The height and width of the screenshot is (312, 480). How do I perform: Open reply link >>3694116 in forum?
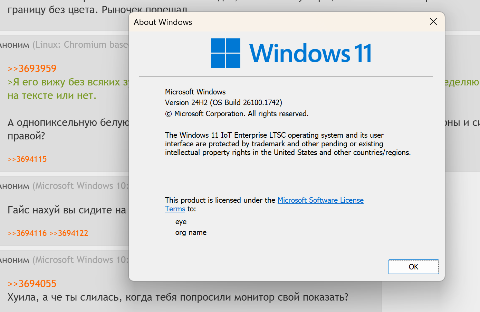tap(27, 233)
